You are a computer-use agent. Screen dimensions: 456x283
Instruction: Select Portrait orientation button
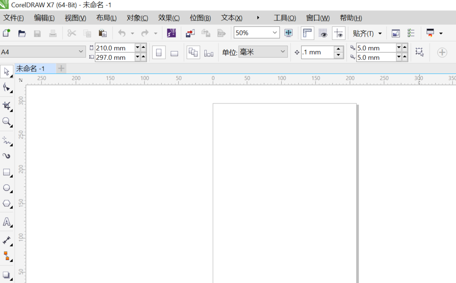tap(159, 52)
